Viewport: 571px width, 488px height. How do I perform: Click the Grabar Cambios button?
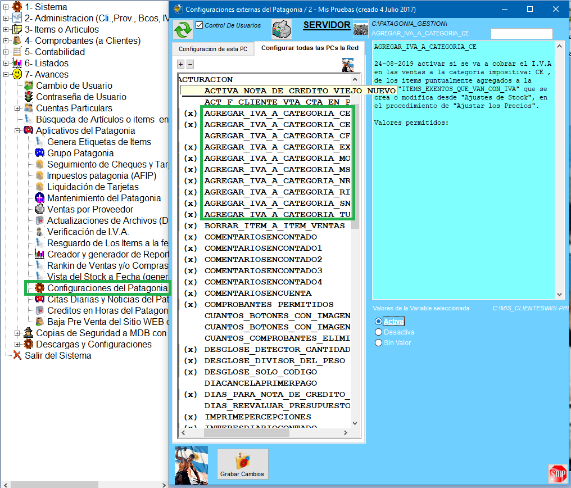242,464
